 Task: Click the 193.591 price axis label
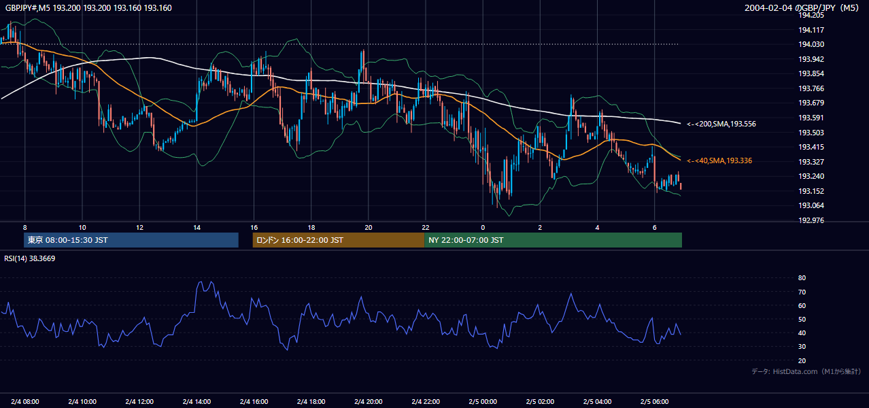[811, 118]
